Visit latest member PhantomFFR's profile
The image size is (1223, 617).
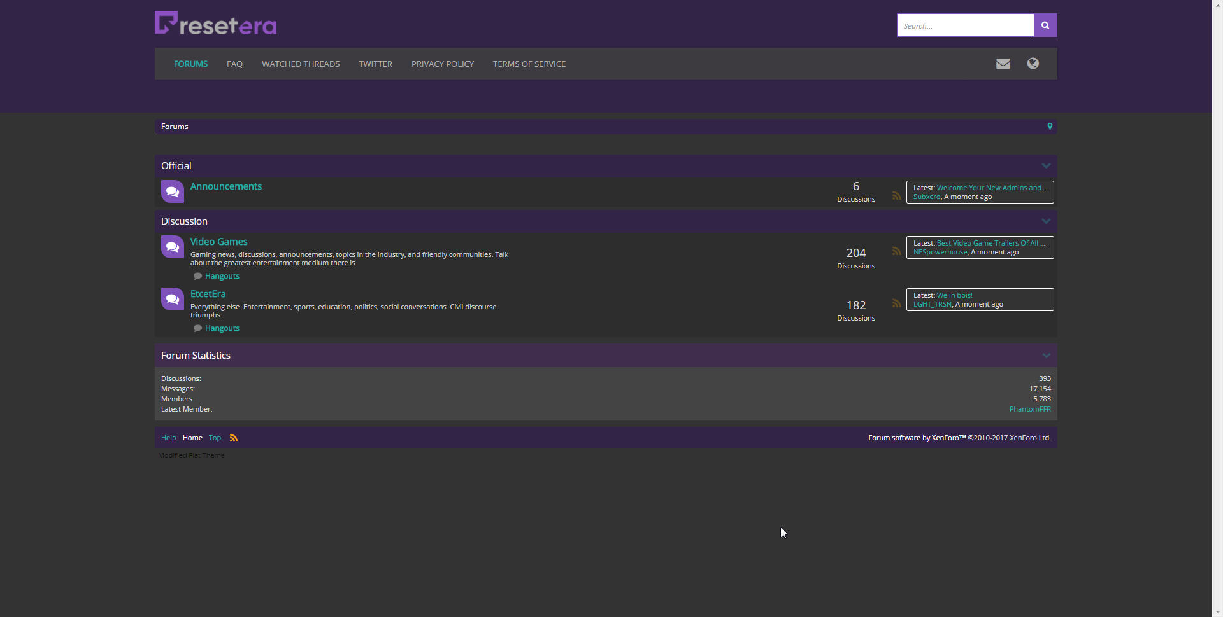[x=1029, y=409]
